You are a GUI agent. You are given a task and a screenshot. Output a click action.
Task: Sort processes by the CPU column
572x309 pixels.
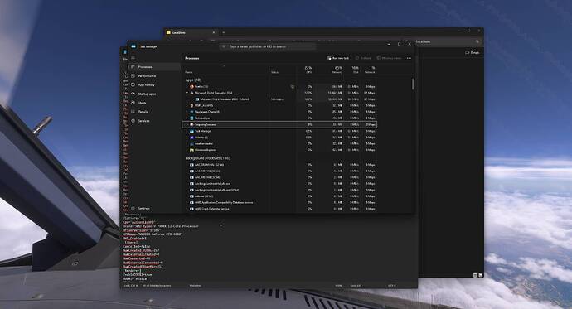307,70
